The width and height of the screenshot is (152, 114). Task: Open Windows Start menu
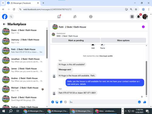(x=3, y=111)
